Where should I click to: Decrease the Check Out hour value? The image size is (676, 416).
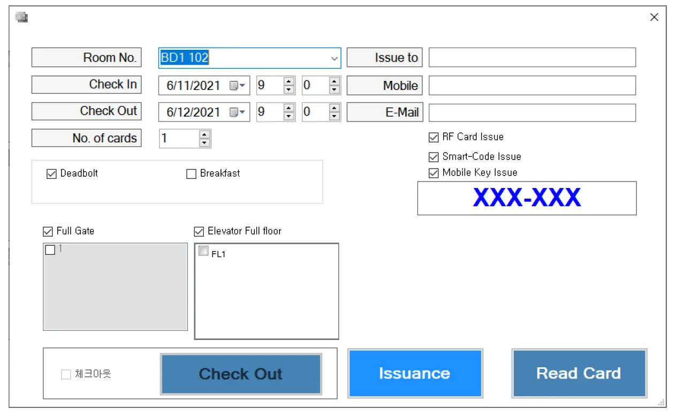coord(289,116)
